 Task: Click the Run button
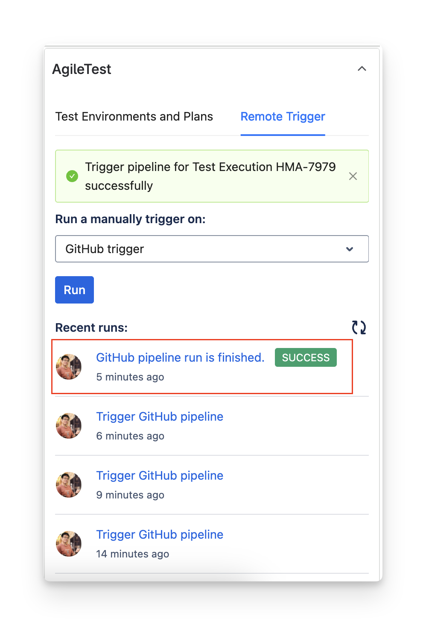pos(74,290)
